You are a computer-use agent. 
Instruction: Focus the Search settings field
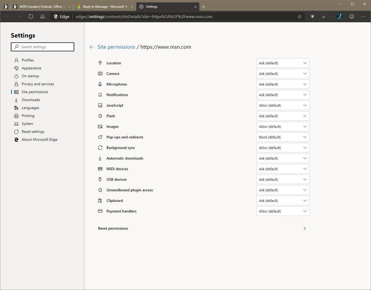pyautogui.click(x=43, y=47)
